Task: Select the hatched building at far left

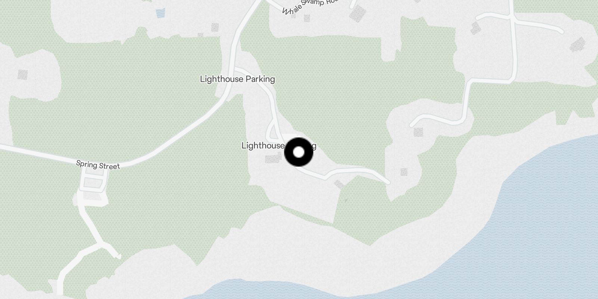Action: pos(23,75)
